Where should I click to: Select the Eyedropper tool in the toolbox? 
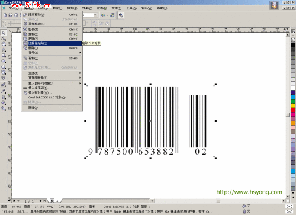4,91
